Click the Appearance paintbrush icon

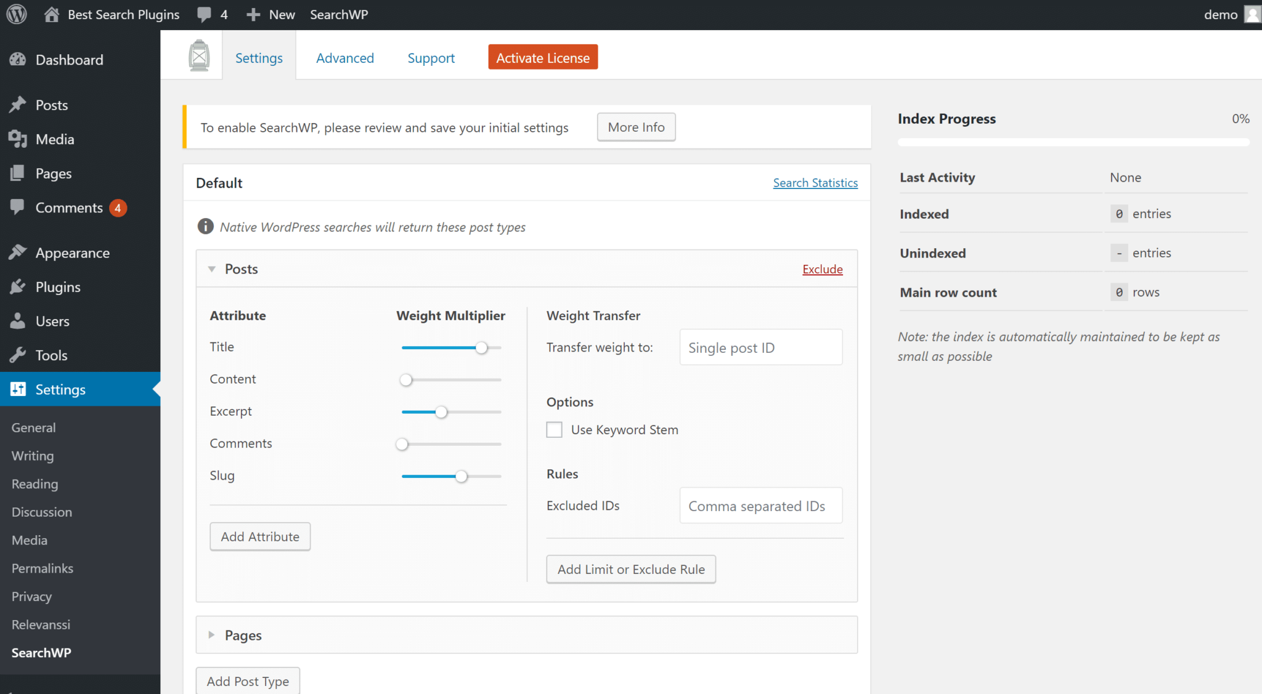(18, 252)
